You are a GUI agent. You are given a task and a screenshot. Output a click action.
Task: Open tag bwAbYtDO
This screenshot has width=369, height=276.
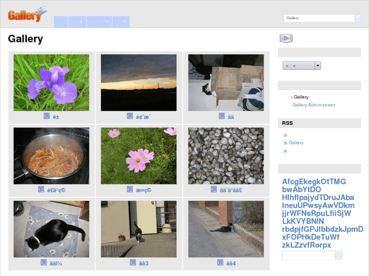[x=301, y=189]
